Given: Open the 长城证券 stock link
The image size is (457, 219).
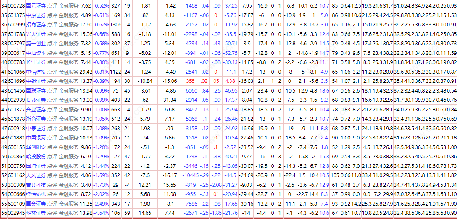Looking at the screenshot, I should point(36,100).
